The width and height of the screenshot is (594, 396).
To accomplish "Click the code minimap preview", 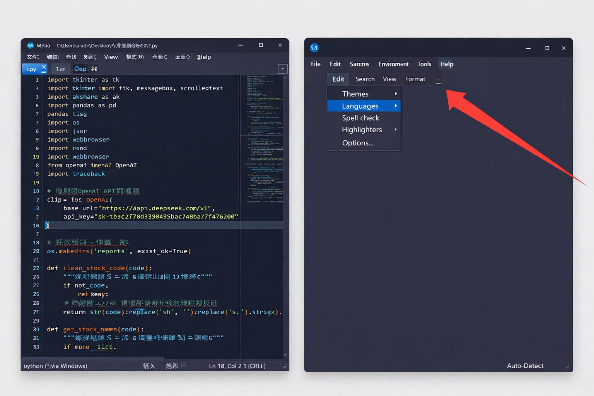I will pyautogui.click(x=262, y=138).
